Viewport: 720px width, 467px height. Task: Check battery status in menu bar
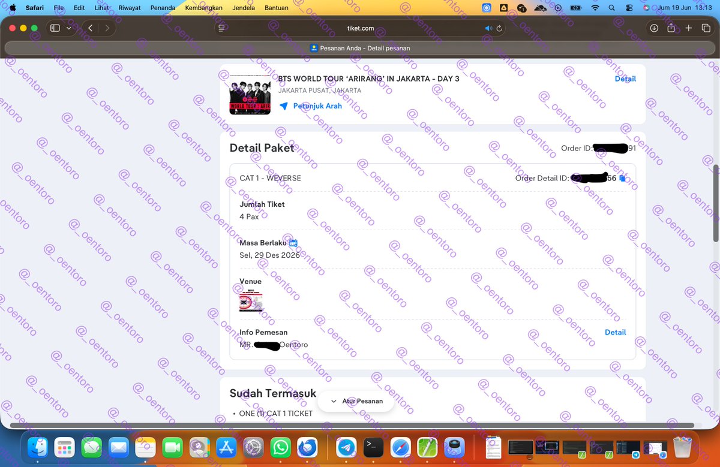click(x=575, y=8)
